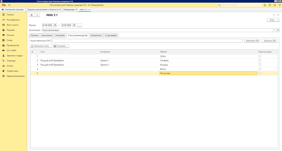The height and width of the screenshot is (151, 282).
Task: Open favorites star icon
Action: click(275, 5)
